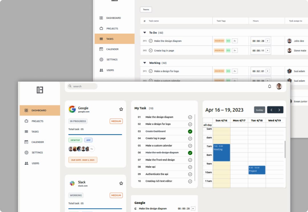This screenshot has width=308, height=212.
Task: Open the notifications bell icon
Action: click(269, 86)
